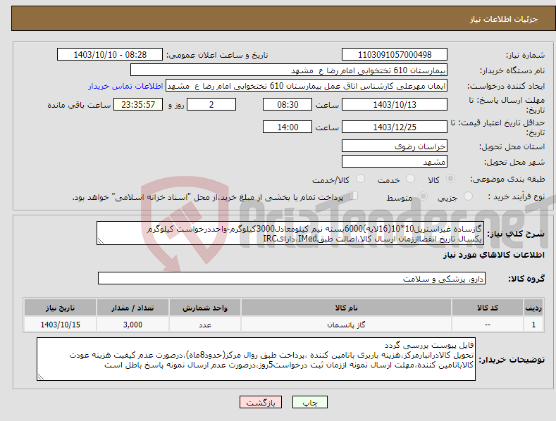The height and width of the screenshot is (421, 556).
Task: Click the remaining days field showing 2
Action: click(x=211, y=104)
